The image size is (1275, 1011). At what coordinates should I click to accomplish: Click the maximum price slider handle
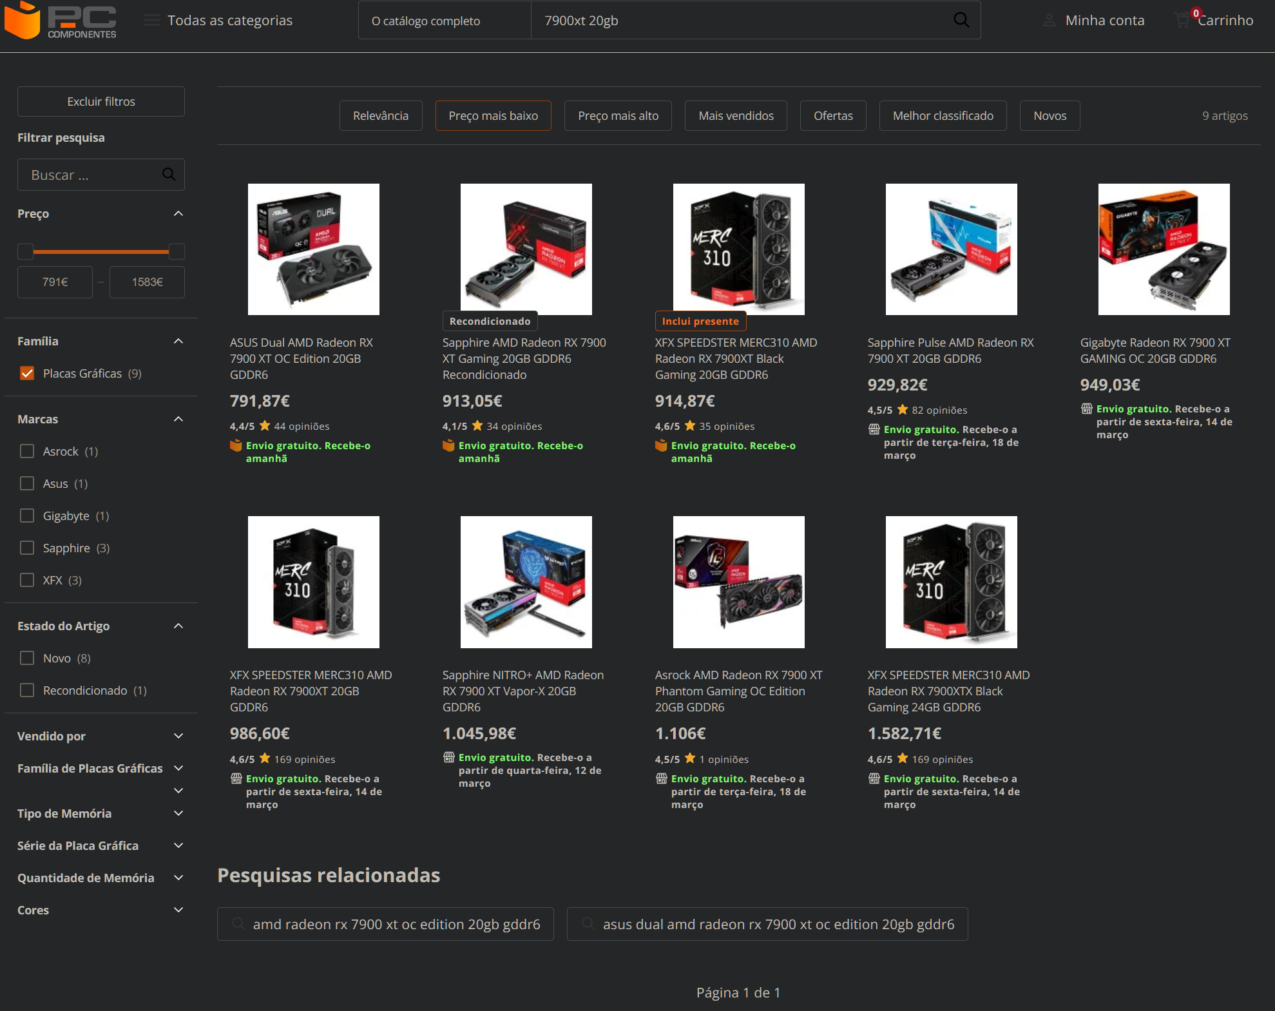pyautogui.click(x=177, y=251)
